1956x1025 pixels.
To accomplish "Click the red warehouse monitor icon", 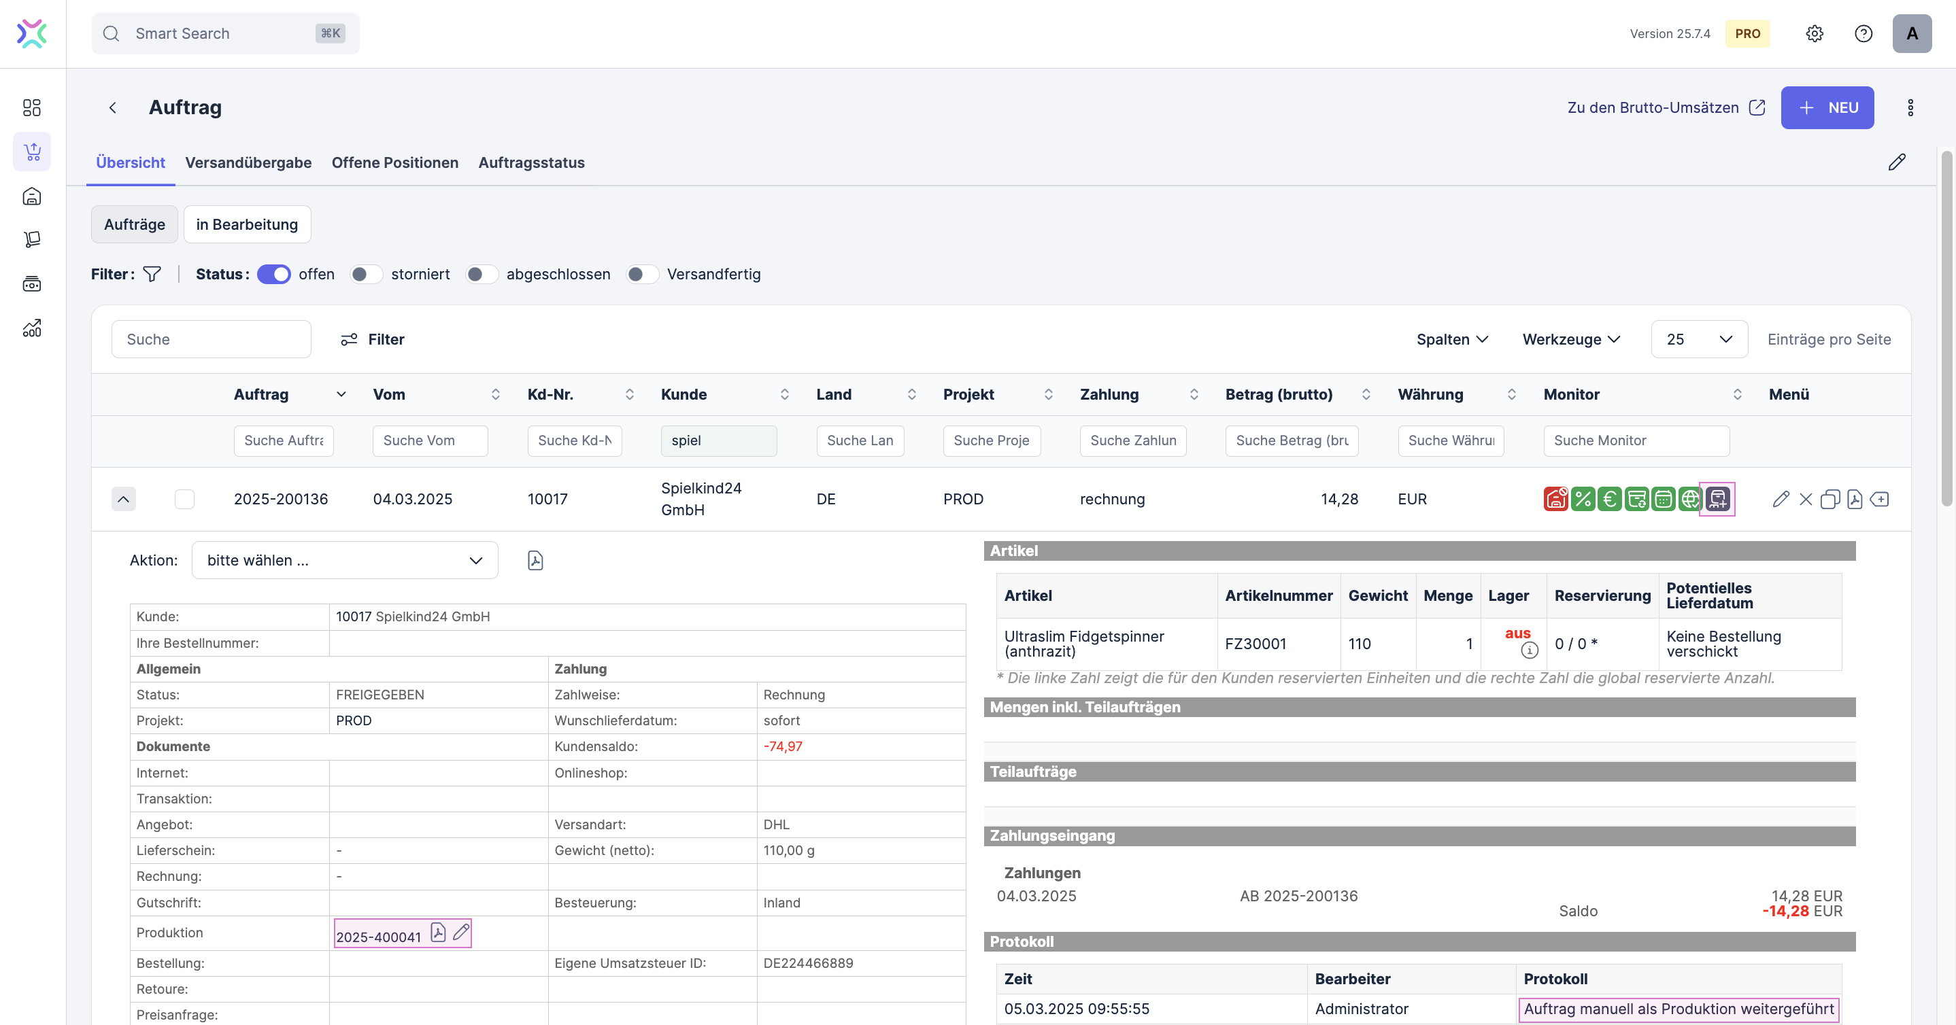I will 1555,498.
